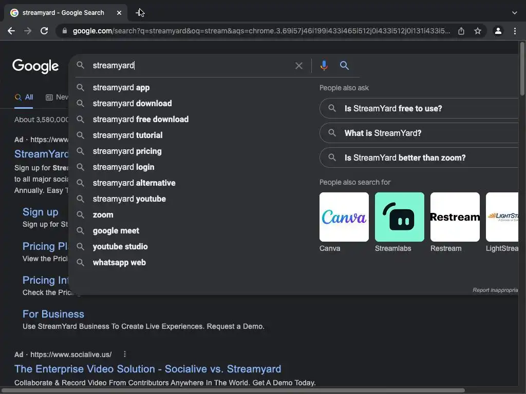Close the streamyard Google Search tab
Screen dimensions: 526x394
[119, 13]
